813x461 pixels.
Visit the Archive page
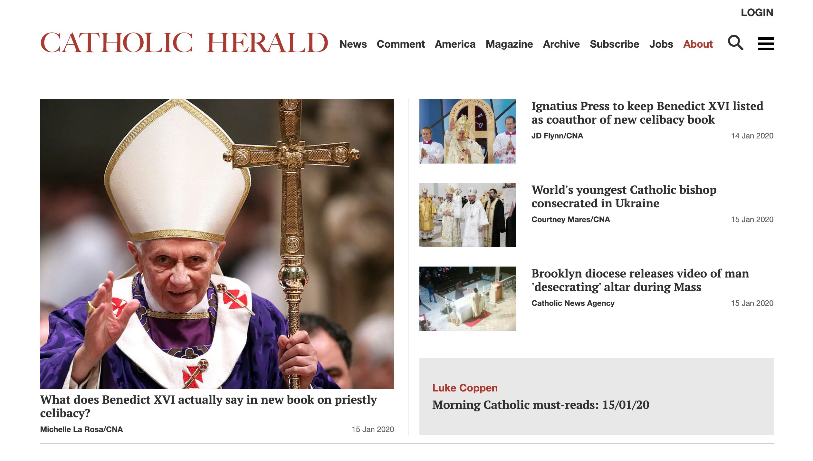click(x=561, y=44)
